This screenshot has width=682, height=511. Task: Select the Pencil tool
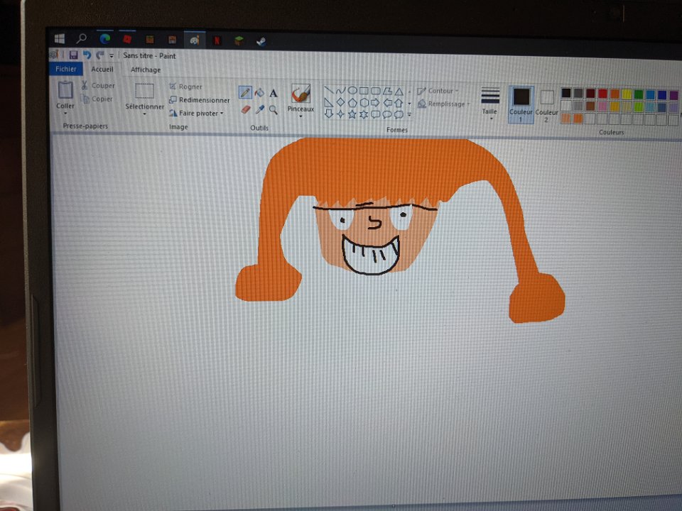tap(245, 92)
